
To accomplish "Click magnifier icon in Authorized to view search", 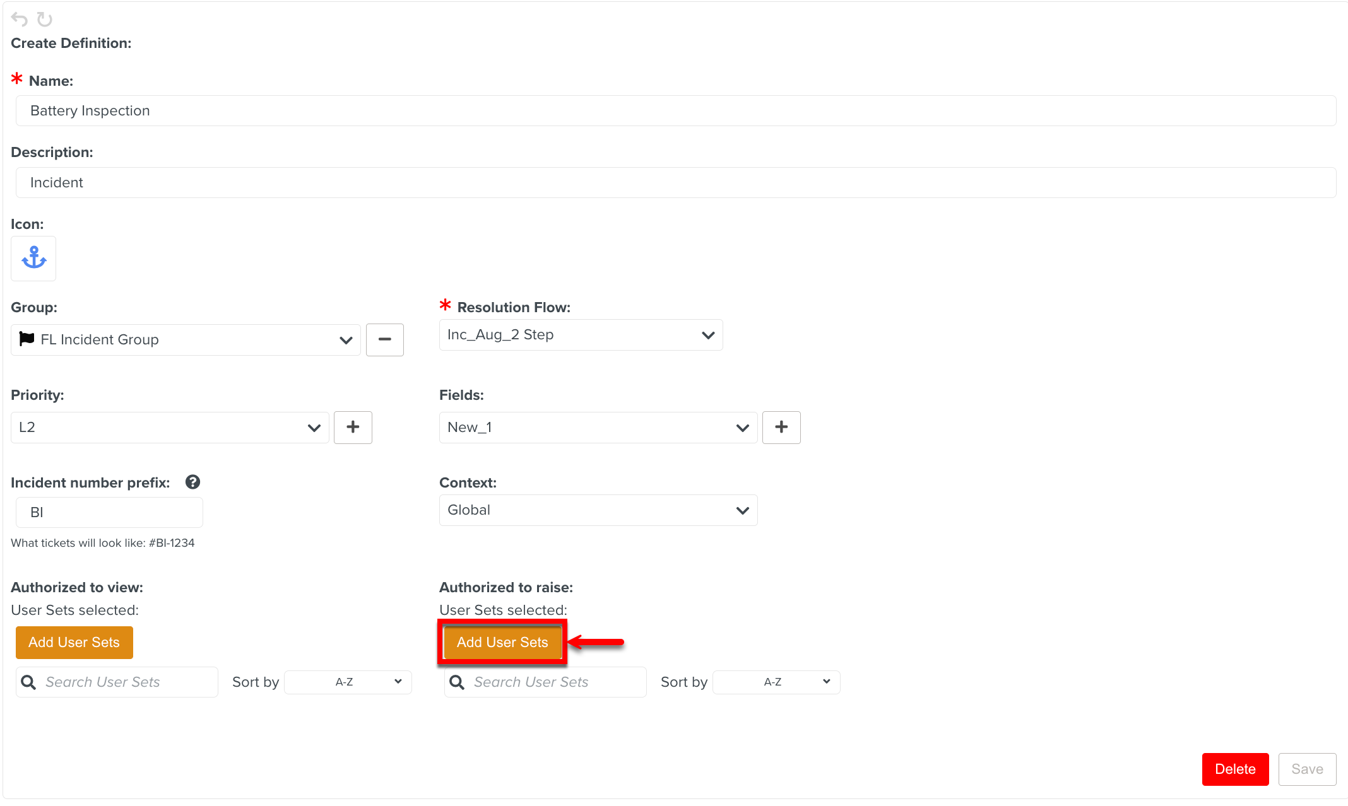I will click(x=28, y=682).
